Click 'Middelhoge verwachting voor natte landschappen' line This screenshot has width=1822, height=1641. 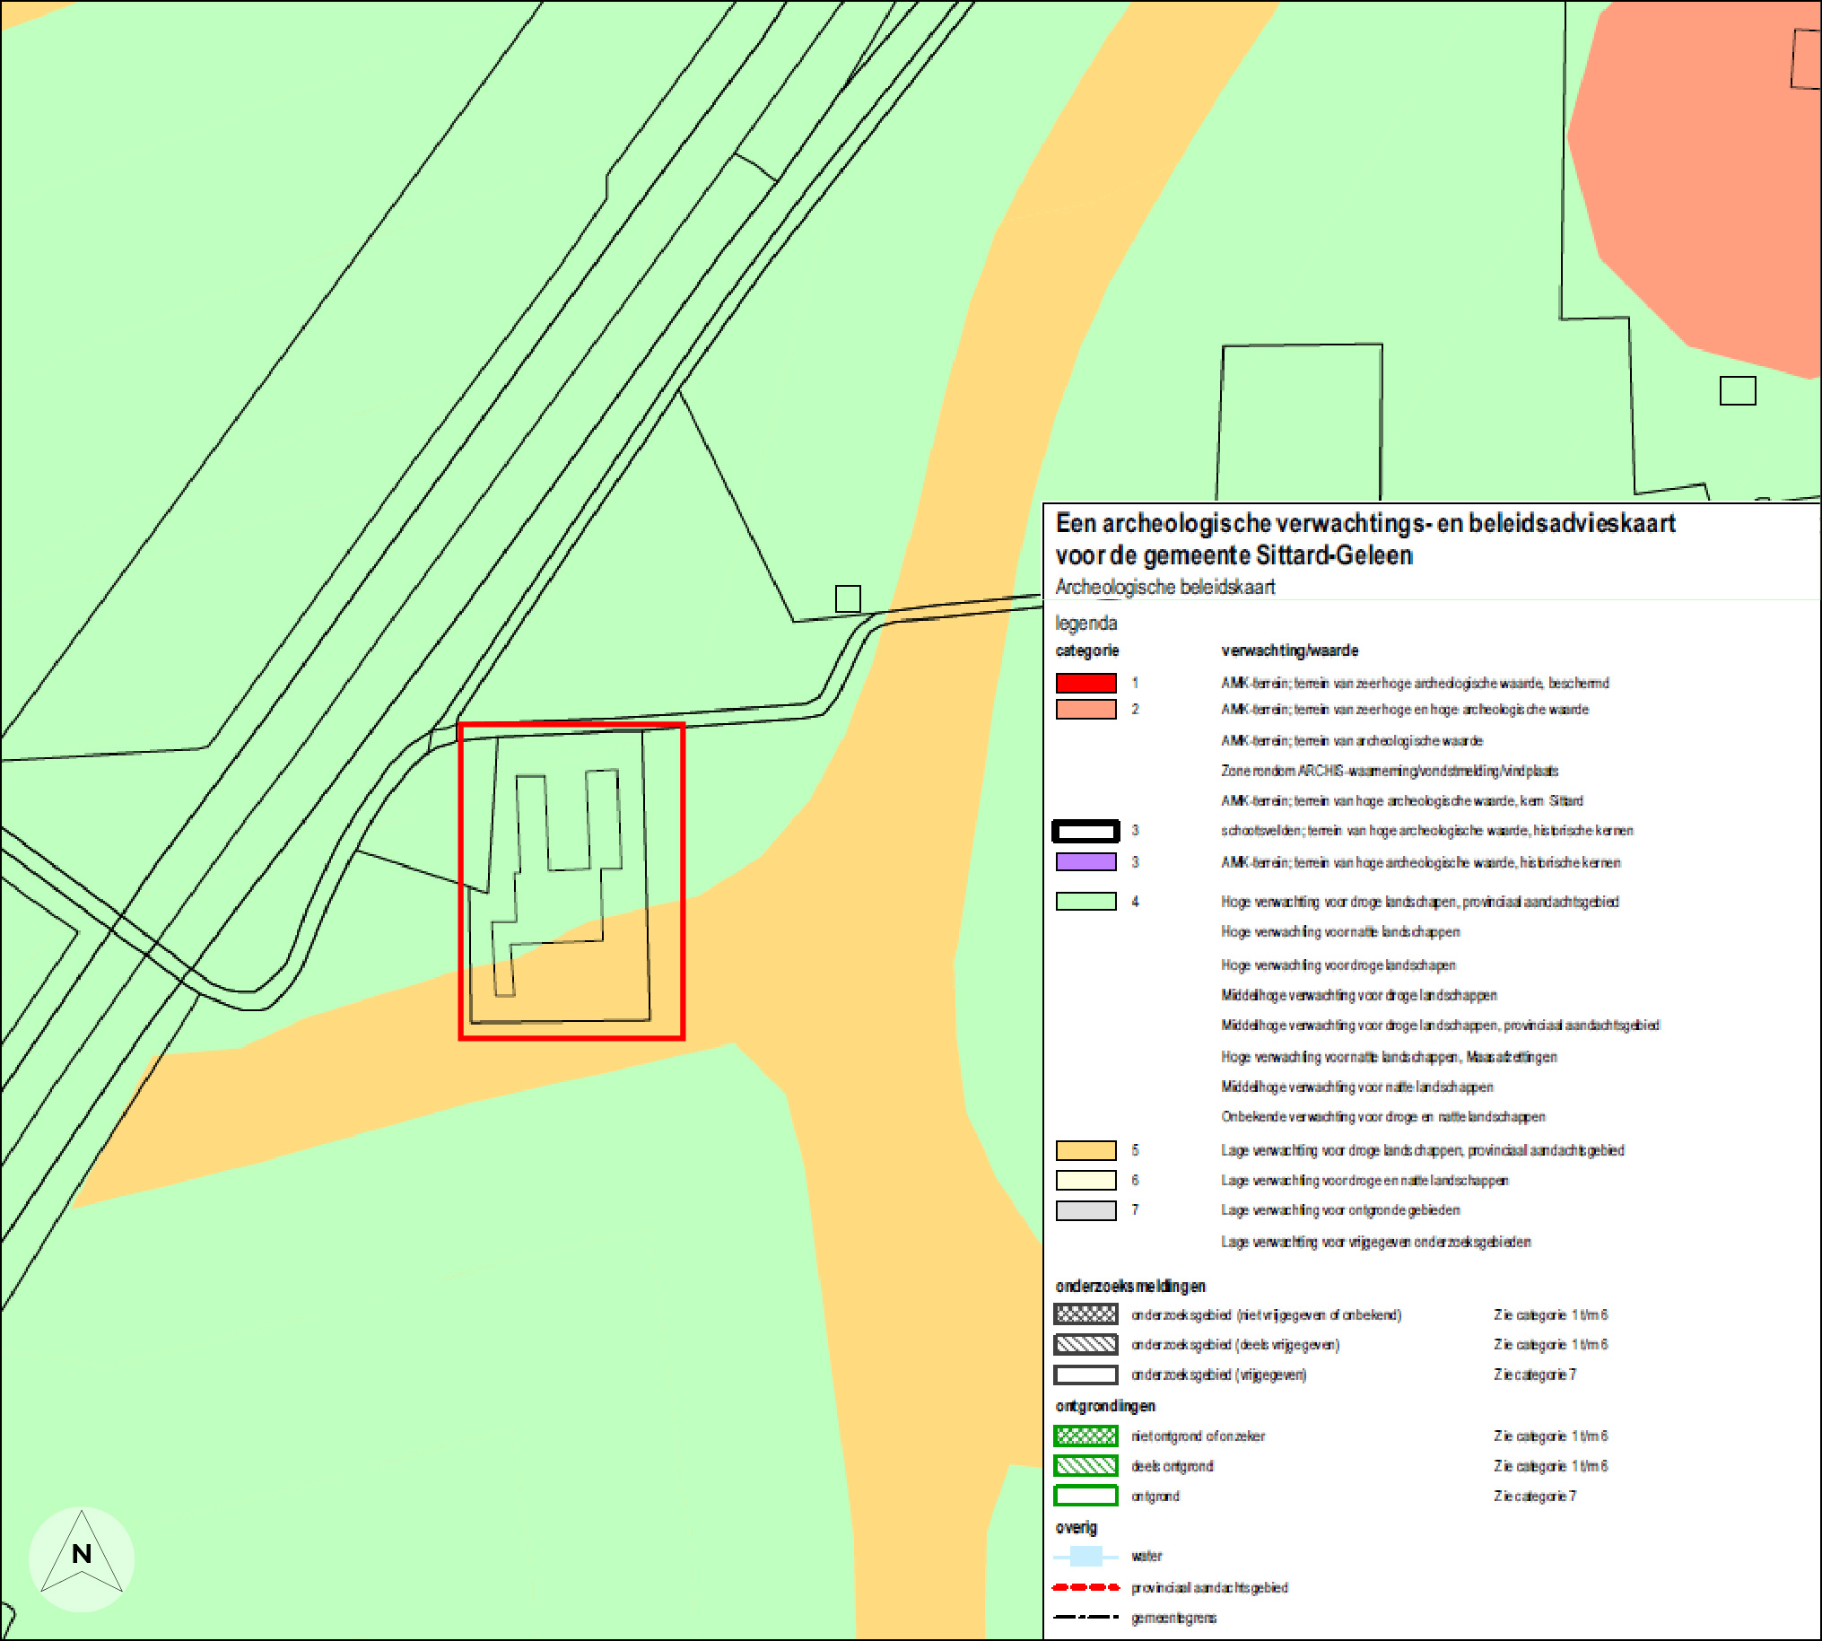1356,1087
